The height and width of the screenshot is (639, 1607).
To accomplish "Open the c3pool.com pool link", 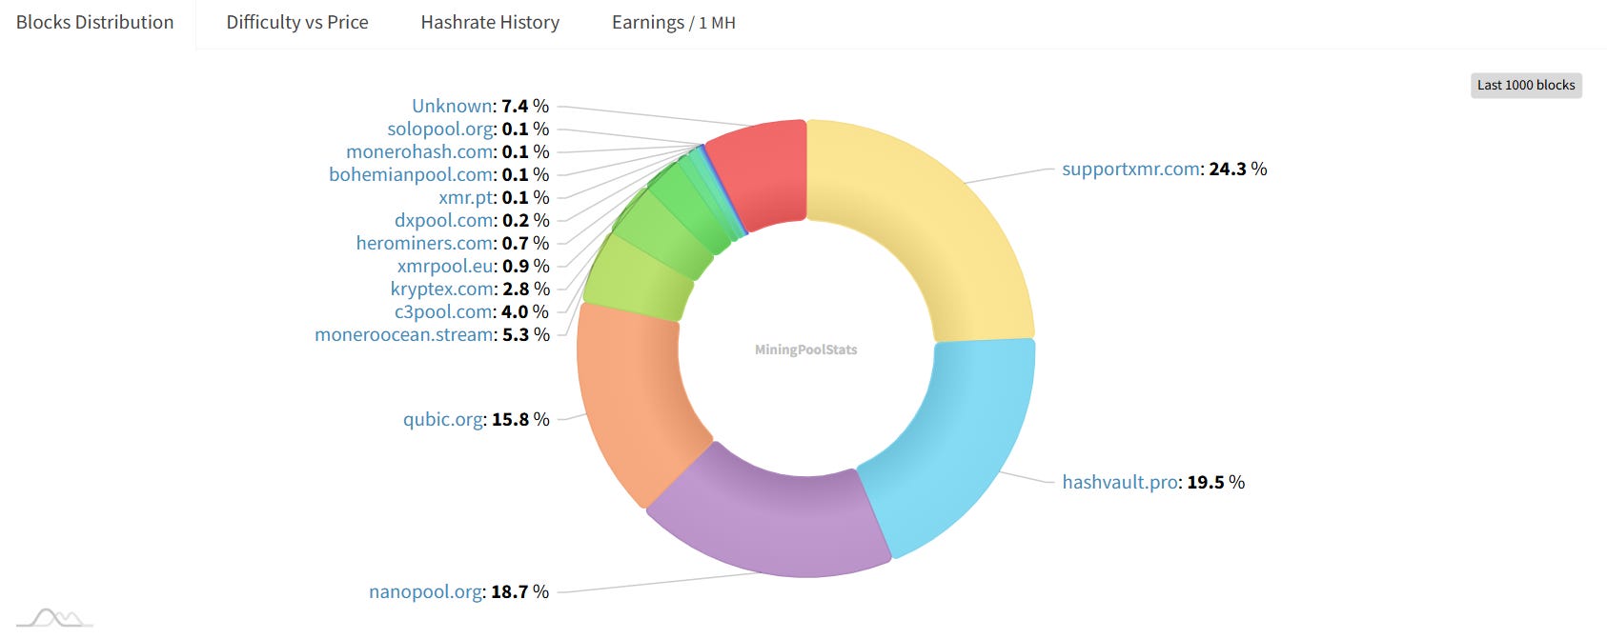I will (x=444, y=311).
